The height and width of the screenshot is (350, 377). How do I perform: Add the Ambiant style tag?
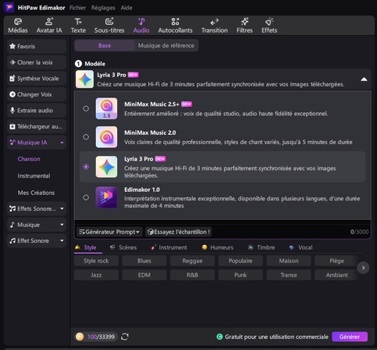pos(336,275)
